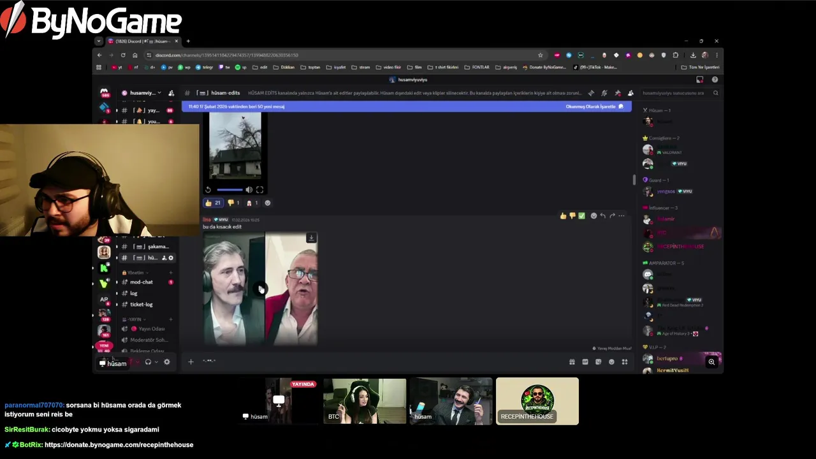The width and height of the screenshot is (816, 459).
Task: Open GIF picker in message bar
Action: pyautogui.click(x=585, y=362)
